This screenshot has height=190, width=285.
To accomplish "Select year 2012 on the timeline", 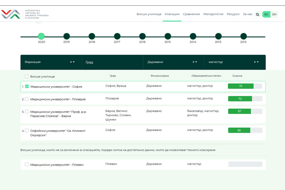I will click(244, 36).
